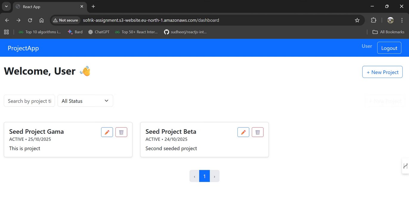Viewport: 409px width, 215px height.
Task: Click trash icon on Seed Project Beta
Action: click(257, 132)
